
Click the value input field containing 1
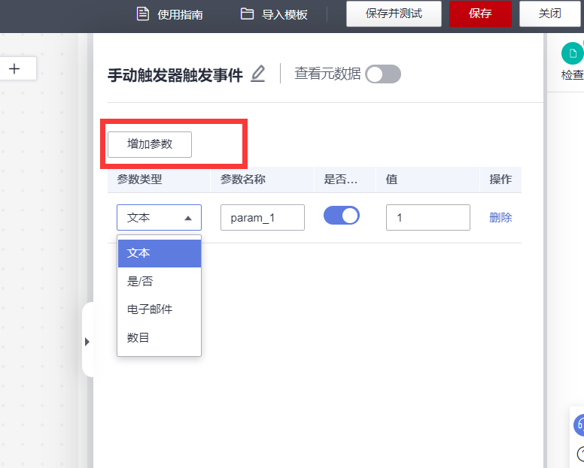(x=428, y=217)
